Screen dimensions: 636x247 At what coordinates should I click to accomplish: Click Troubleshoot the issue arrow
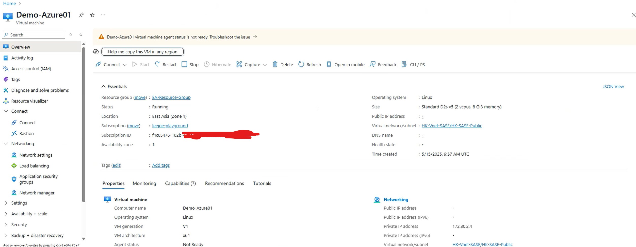255,37
